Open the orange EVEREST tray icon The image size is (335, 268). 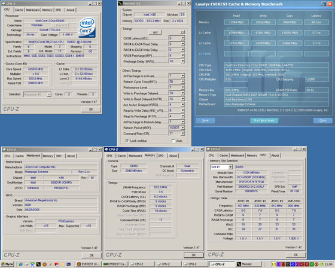click(x=316, y=264)
